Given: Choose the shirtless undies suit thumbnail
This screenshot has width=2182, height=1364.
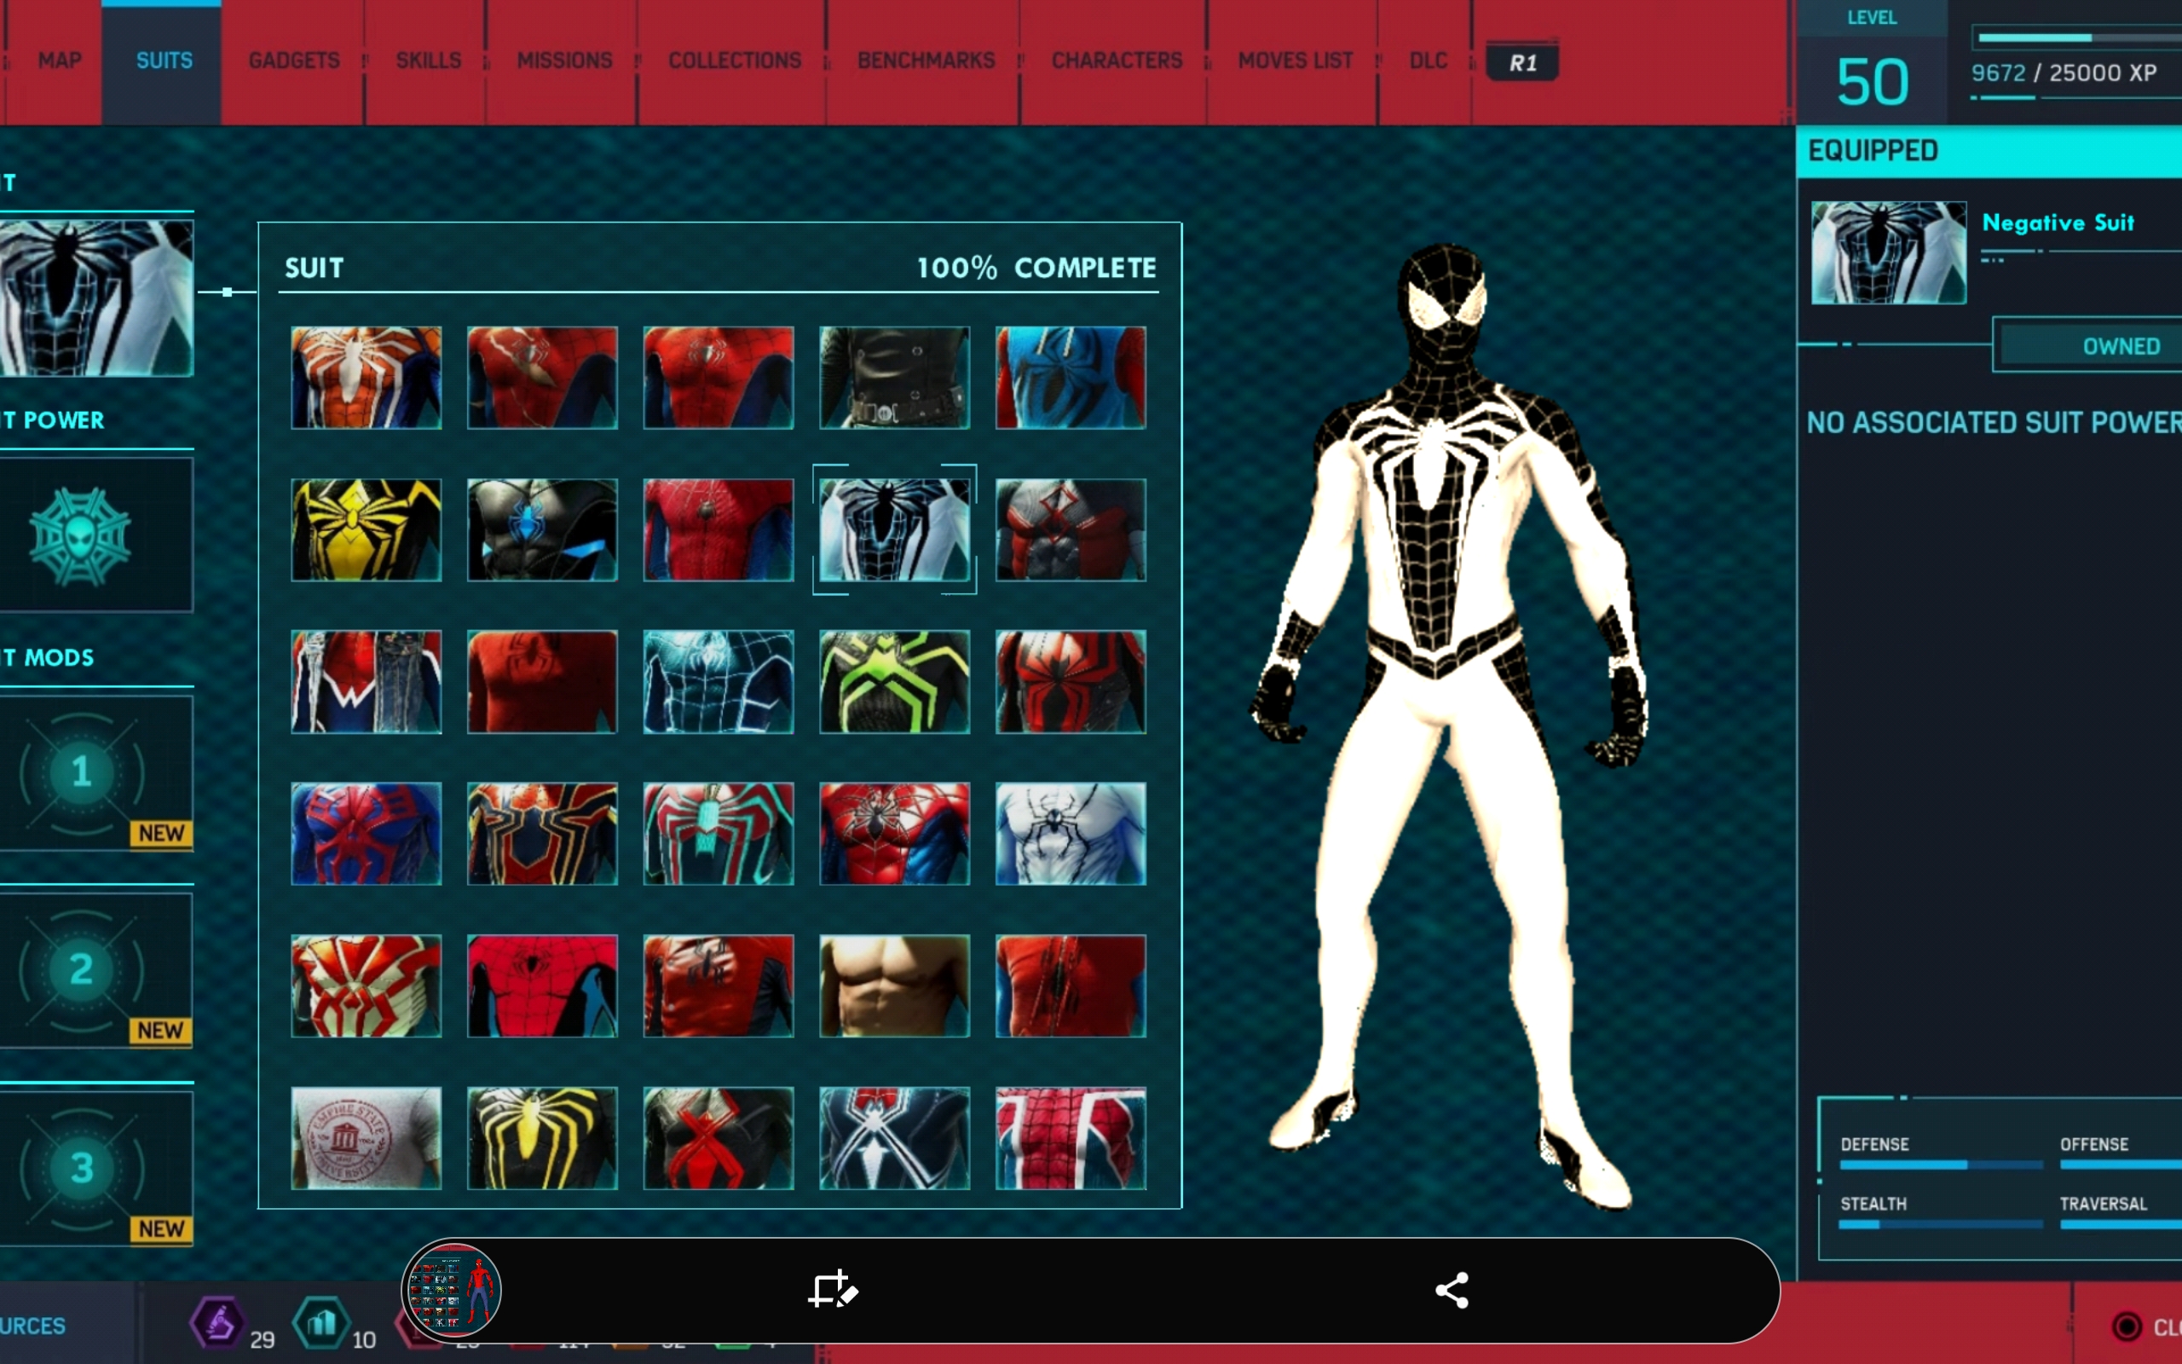Looking at the screenshot, I should (x=893, y=985).
